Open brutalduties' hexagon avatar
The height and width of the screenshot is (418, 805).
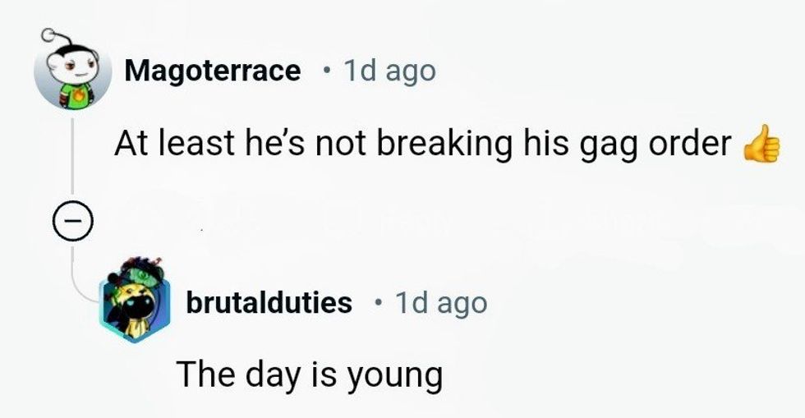tap(137, 299)
